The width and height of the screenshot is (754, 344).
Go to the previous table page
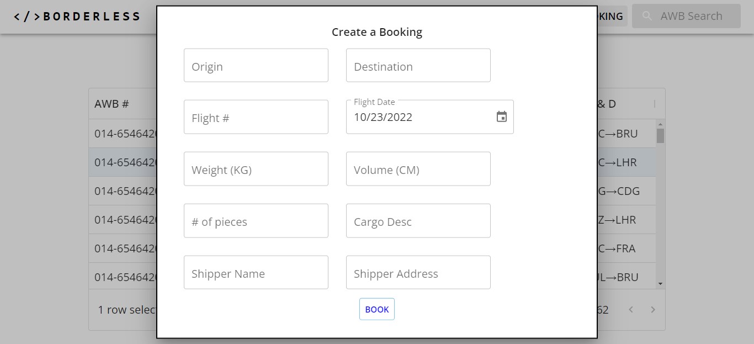click(631, 310)
